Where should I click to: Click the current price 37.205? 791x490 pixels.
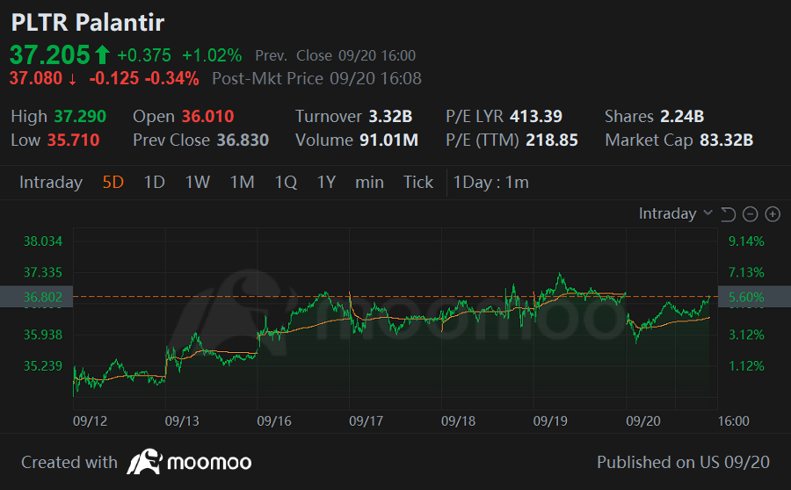pyautogui.click(x=49, y=55)
